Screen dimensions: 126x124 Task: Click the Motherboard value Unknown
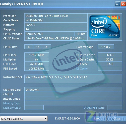(x=73, y=90)
